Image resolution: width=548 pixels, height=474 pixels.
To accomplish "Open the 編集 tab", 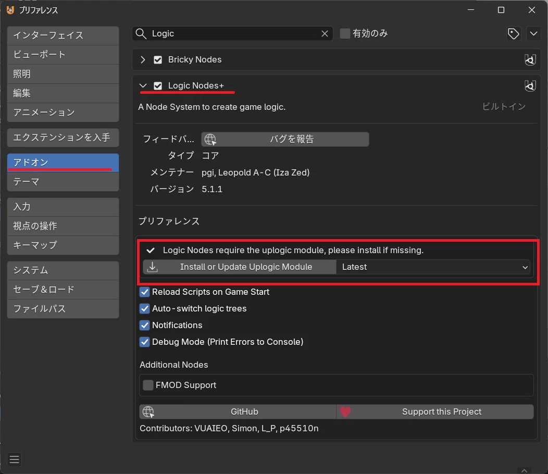I will [63, 93].
